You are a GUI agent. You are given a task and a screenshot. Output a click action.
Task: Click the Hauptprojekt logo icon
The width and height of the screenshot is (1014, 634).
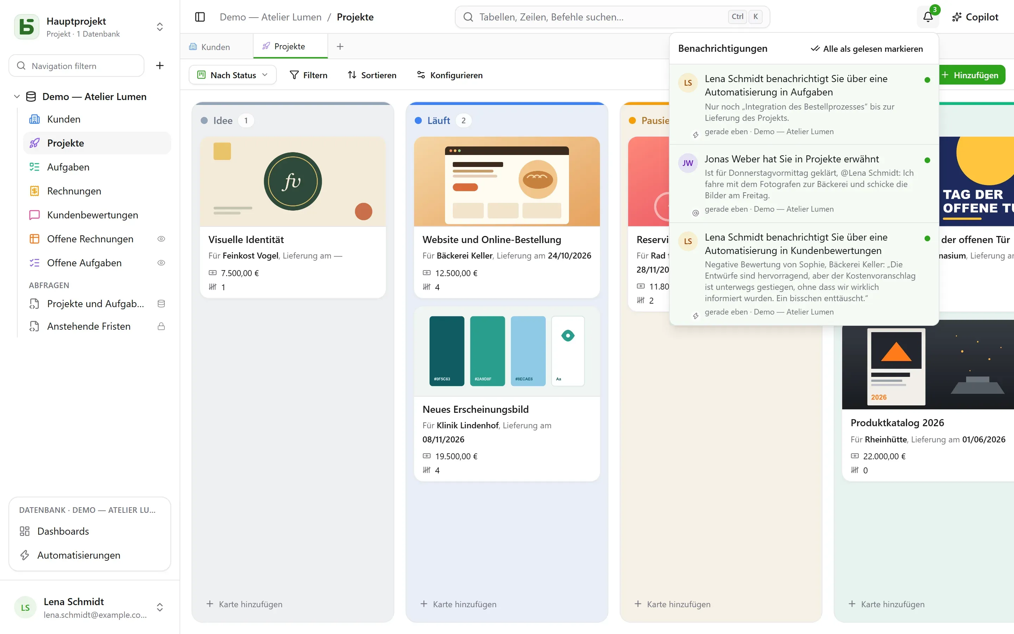coord(27,27)
